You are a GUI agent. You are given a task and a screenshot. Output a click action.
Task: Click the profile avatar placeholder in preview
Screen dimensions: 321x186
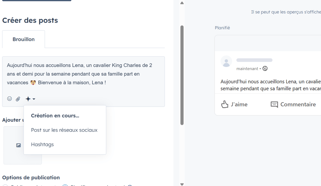click(226, 61)
